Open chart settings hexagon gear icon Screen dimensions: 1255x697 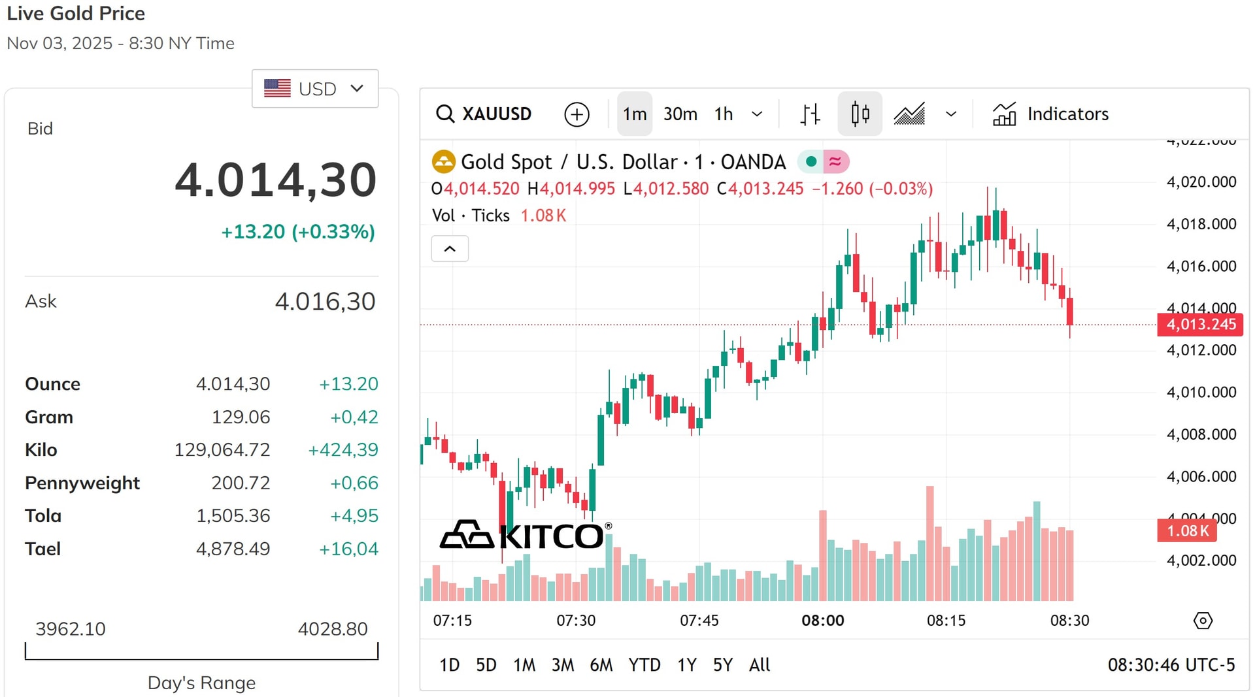[1203, 620]
